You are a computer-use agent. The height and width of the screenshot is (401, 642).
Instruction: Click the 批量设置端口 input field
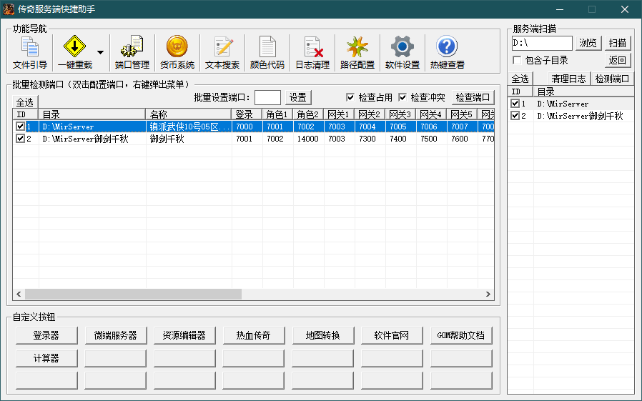(267, 97)
